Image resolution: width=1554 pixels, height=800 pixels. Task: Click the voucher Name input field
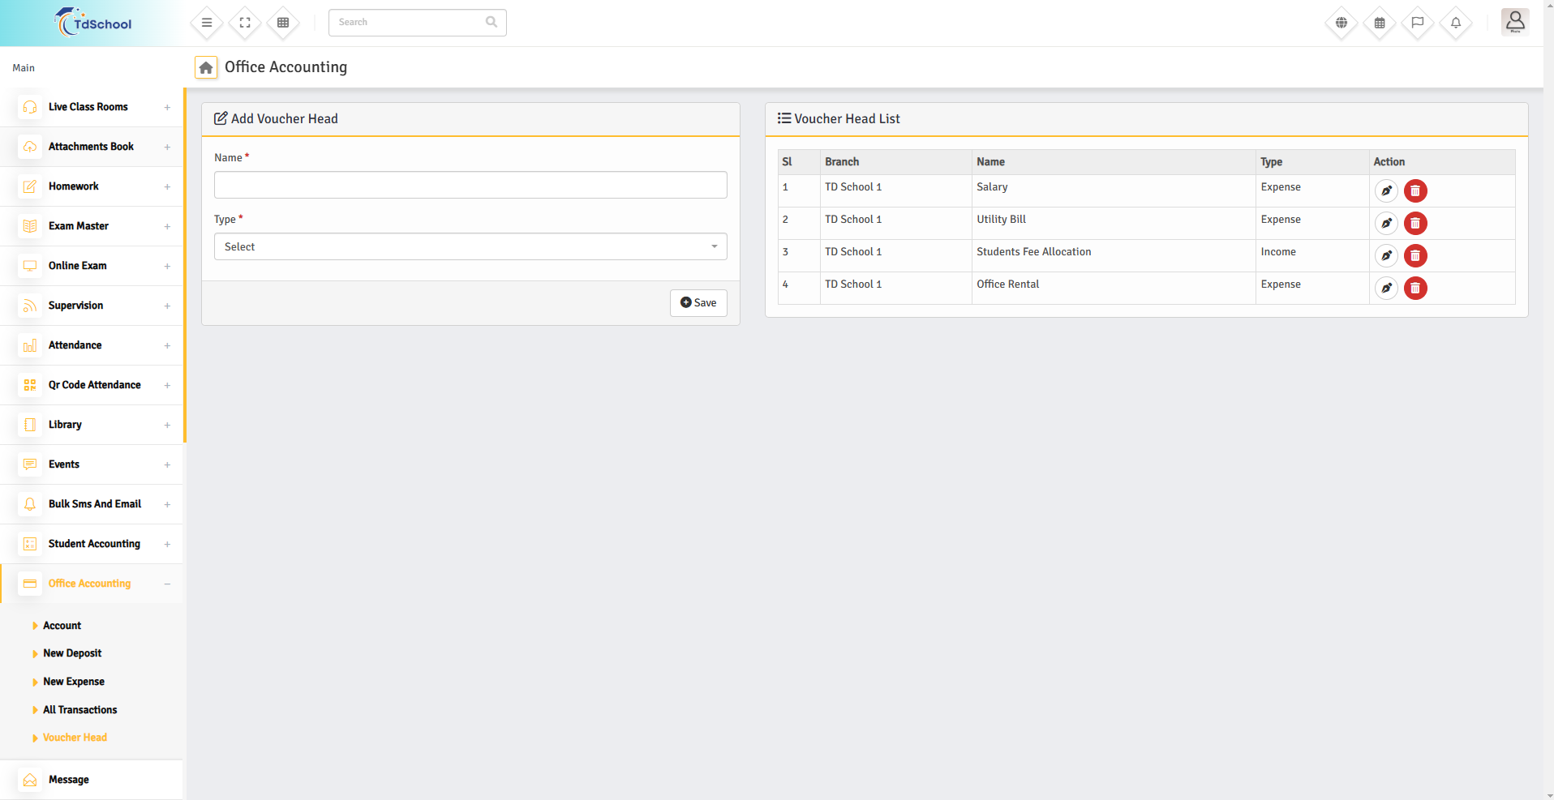[470, 185]
